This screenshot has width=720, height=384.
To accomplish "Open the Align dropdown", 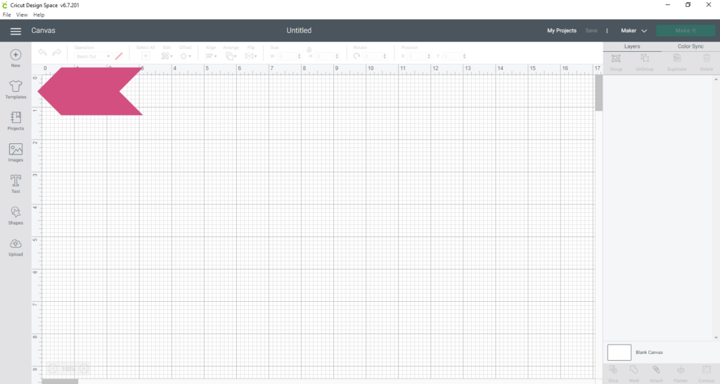I will coord(211,56).
